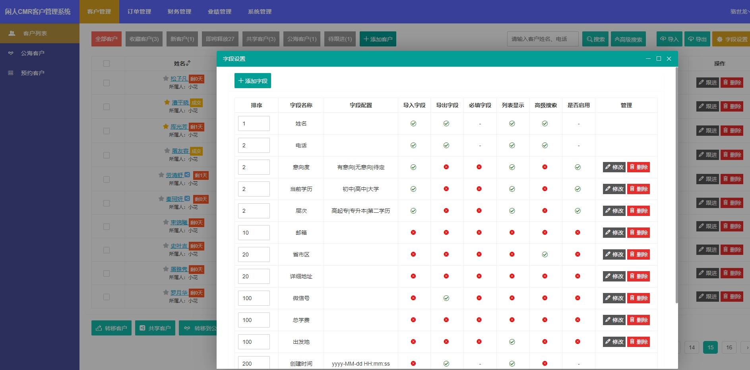This screenshot has width=750, height=370.
Task: Toggle 导出字段 status for 意向度
Action: (446, 167)
